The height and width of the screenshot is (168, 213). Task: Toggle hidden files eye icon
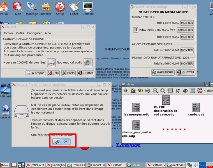[x=185, y=90]
